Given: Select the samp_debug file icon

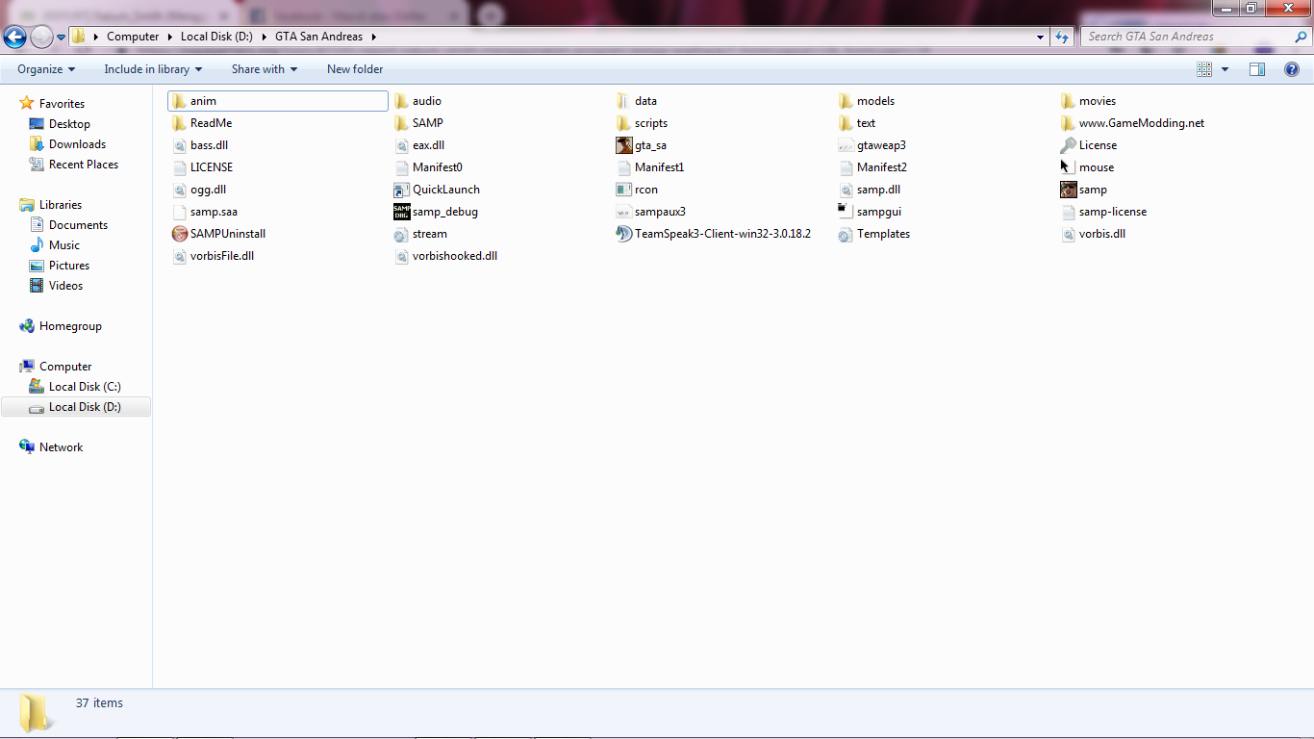Looking at the screenshot, I should click(x=402, y=212).
